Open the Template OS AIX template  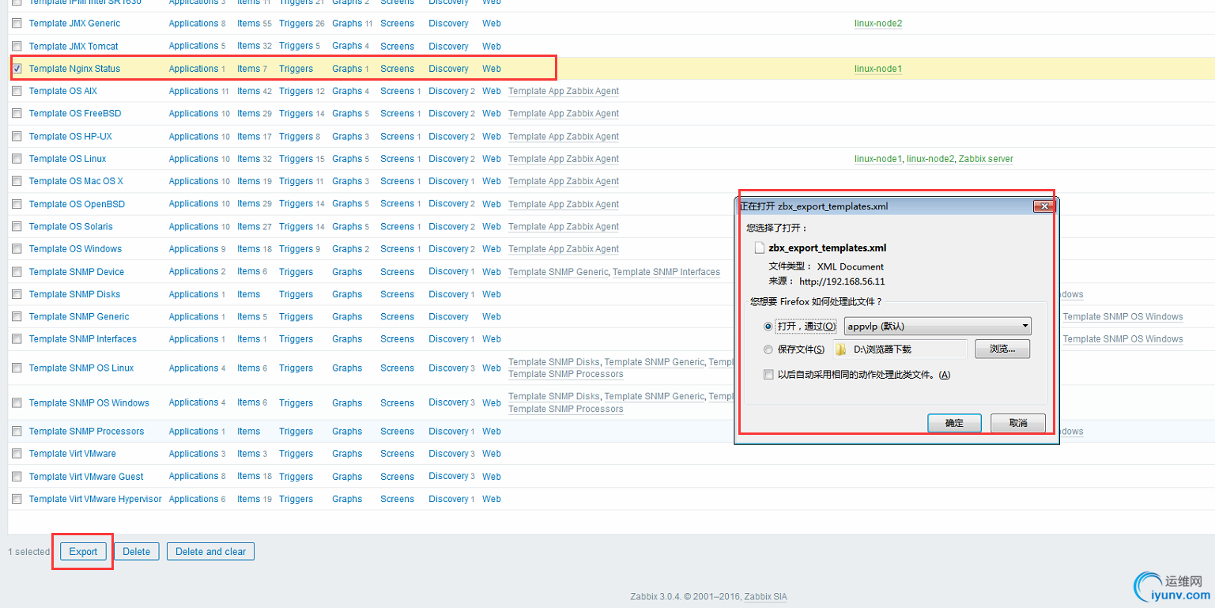pos(63,91)
